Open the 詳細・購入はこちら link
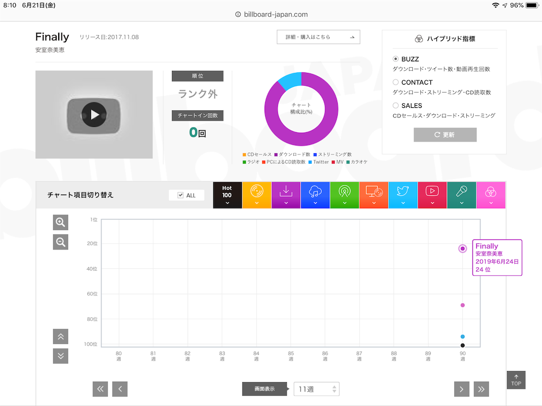Viewport: 542px width, 406px height. point(318,37)
